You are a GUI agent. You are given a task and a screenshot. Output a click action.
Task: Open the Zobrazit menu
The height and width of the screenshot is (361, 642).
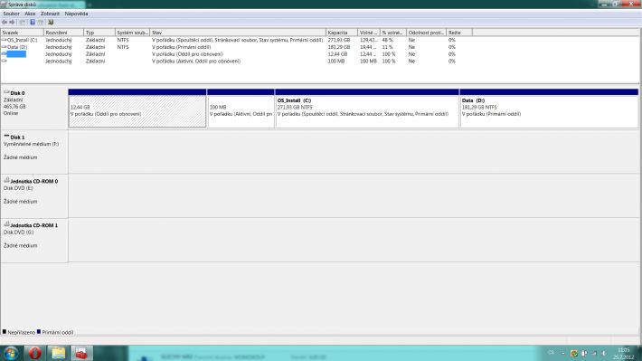coord(50,14)
